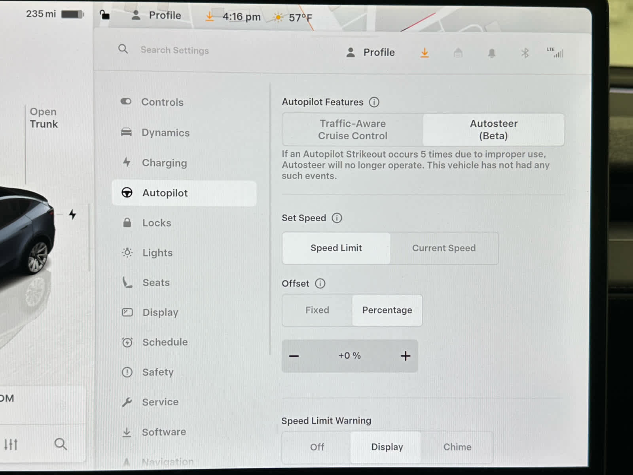Choose Fixed offset mode

tap(317, 310)
